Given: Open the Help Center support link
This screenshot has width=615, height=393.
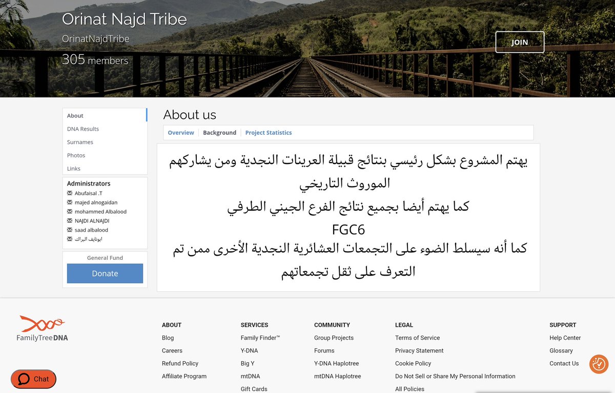Looking at the screenshot, I should (565, 338).
